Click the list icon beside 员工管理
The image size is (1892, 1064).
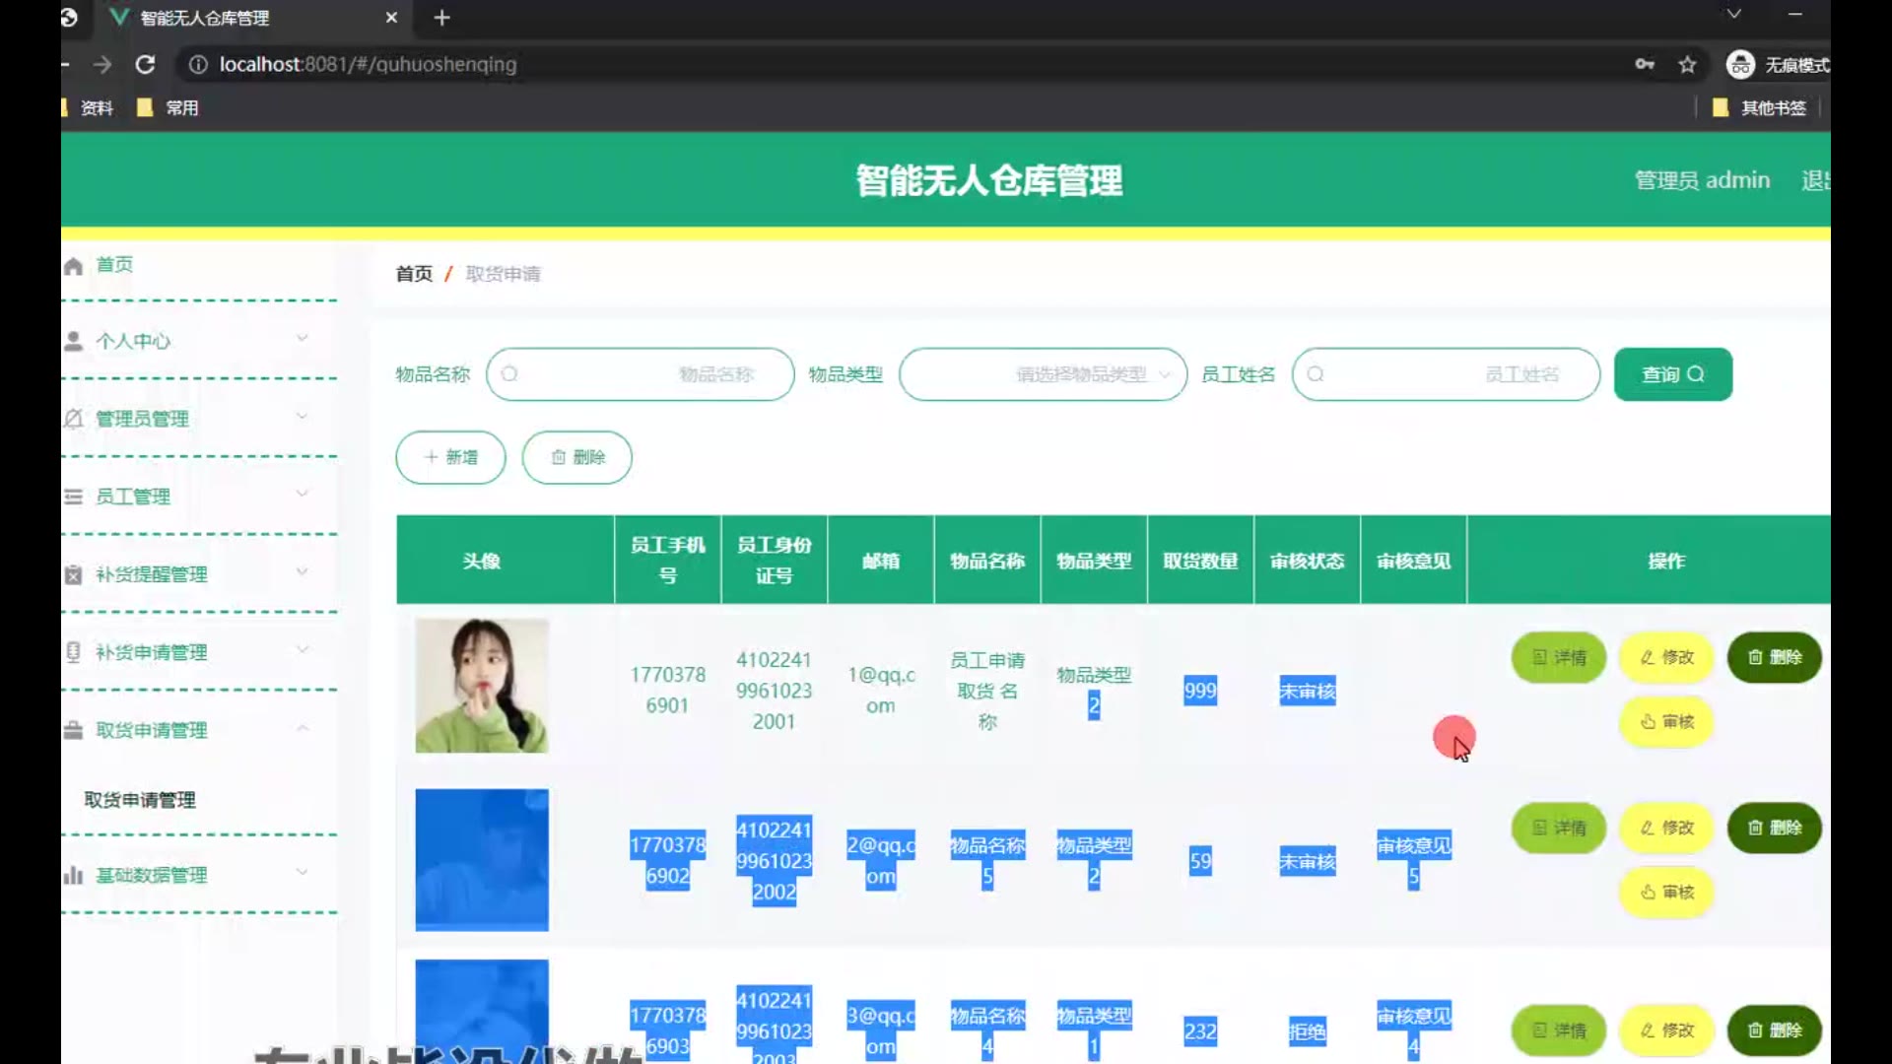pyautogui.click(x=73, y=497)
